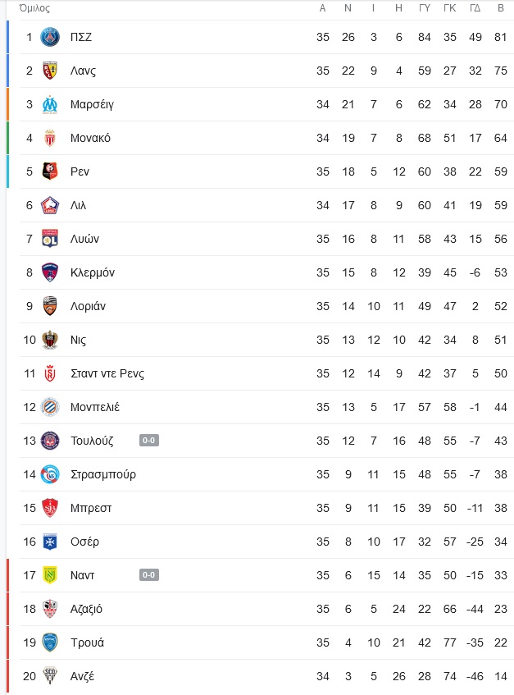This screenshot has width=514, height=695.
Task: Click the Ανζέ row in last place
Action: (261, 676)
